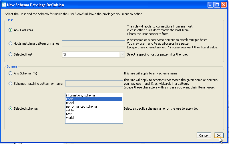Choose the Selected schema radio button

coord(11,109)
